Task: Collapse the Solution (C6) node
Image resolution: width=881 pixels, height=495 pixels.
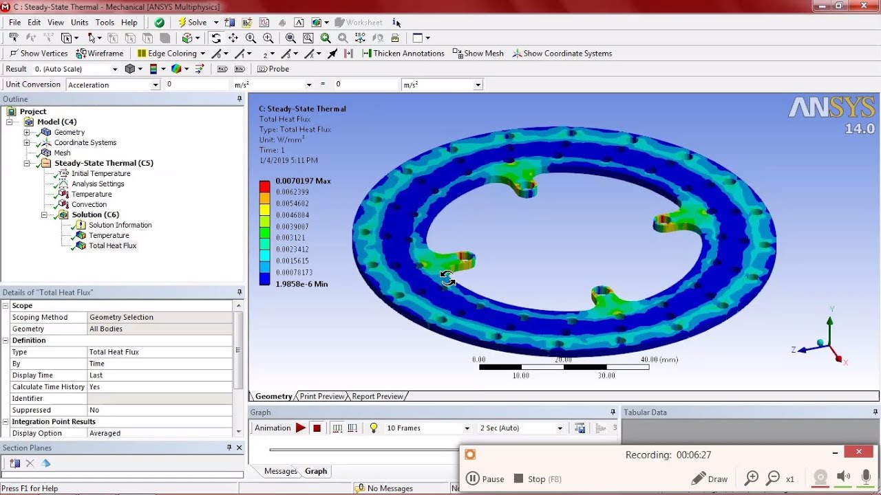Action: point(44,214)
